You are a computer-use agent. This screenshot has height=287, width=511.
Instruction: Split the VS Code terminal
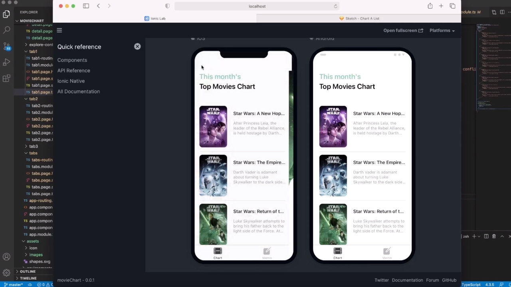[x=486, y=236]
